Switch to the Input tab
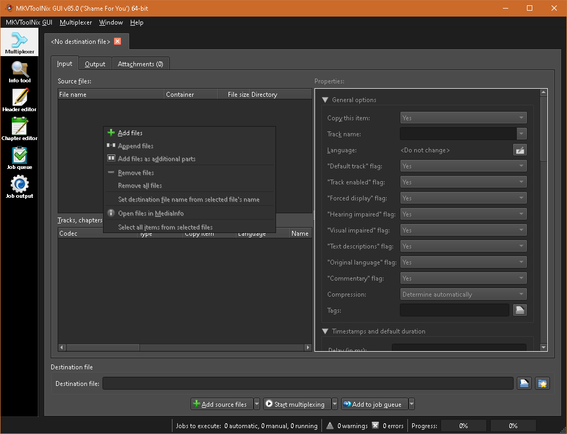Viewport: 567px width, 434px height. coord(65,64)
